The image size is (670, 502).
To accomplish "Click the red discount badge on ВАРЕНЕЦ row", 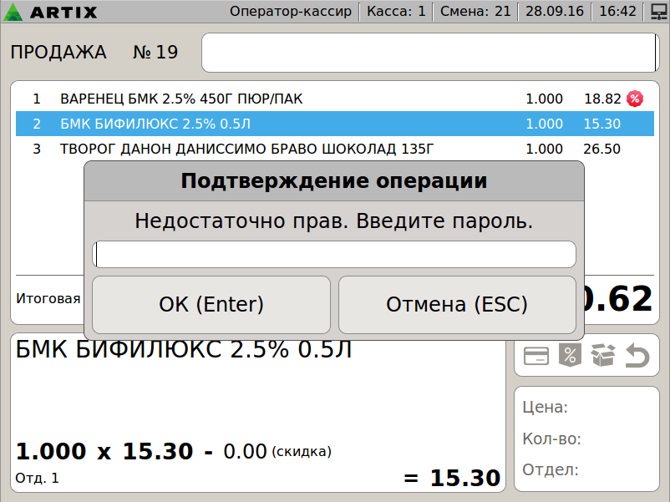I will pos(635,99).
